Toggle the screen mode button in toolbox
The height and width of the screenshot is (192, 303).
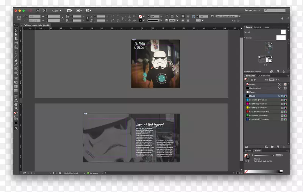click(x=16, y=128)
